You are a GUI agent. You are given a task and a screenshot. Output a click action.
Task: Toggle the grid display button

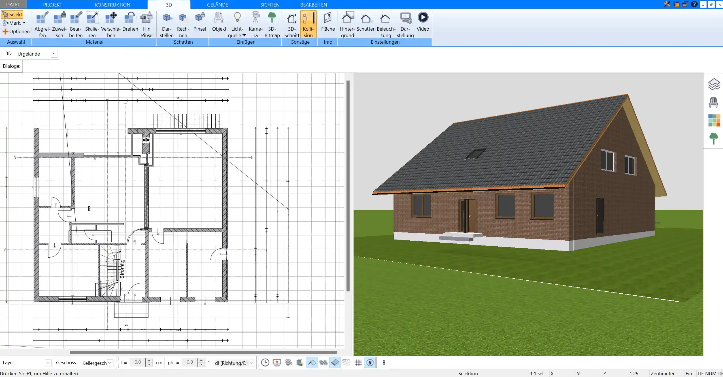pos(358,363)
